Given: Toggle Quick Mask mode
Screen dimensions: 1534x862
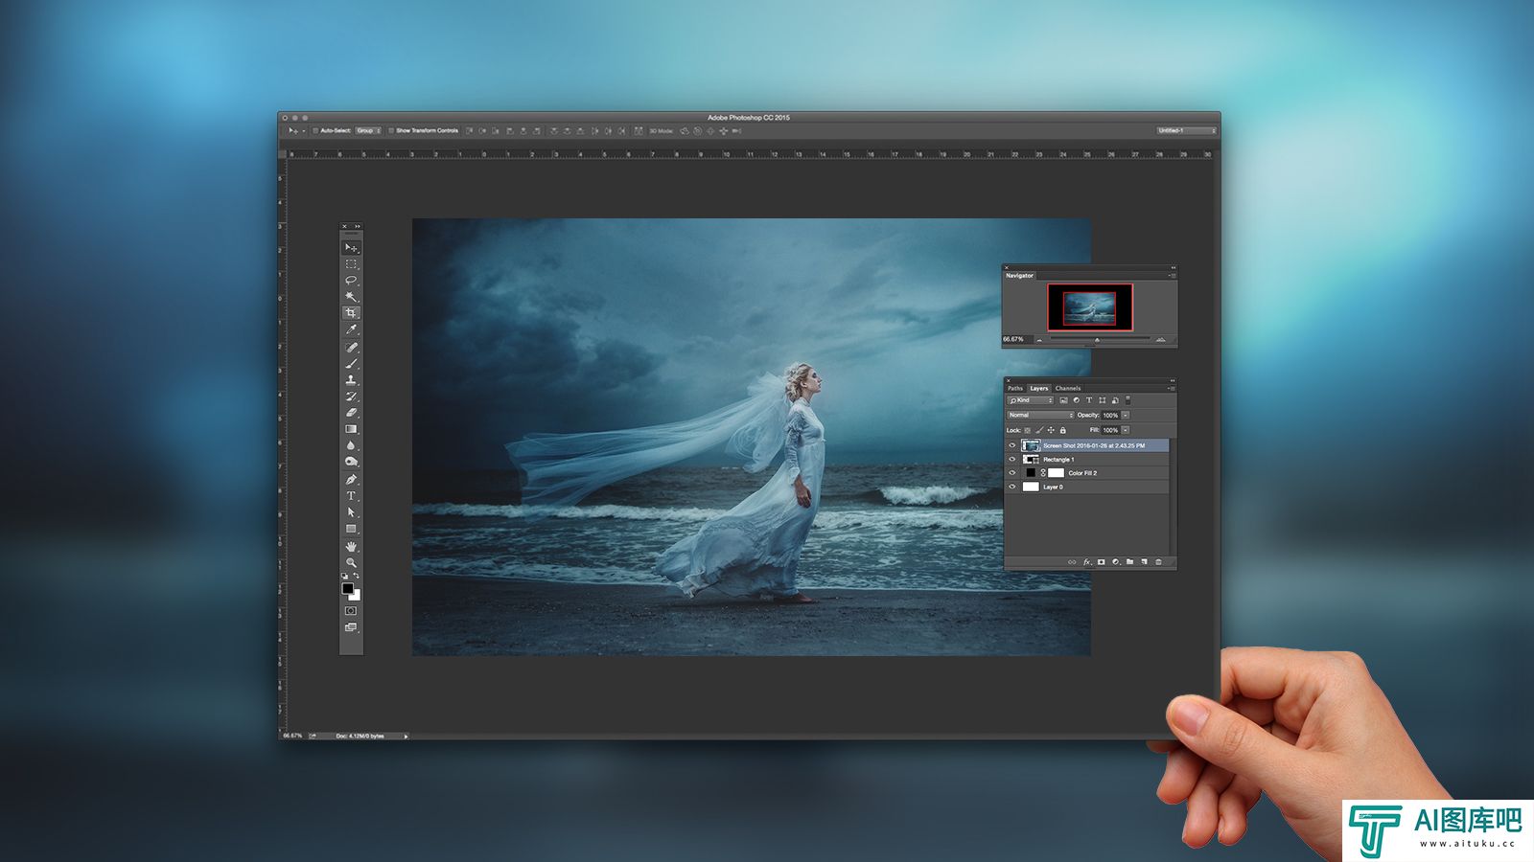Looking at the screenshot, I should tap(351, 610).
